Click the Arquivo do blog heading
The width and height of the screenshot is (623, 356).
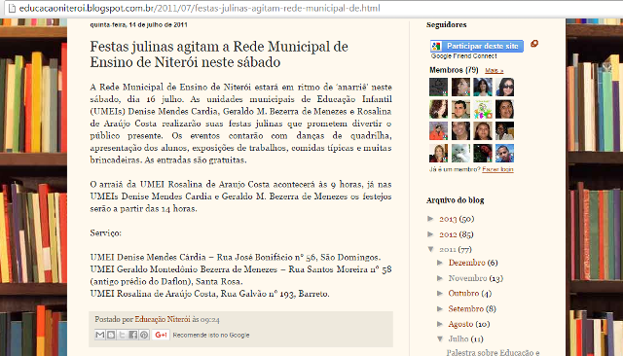(455, 200)
